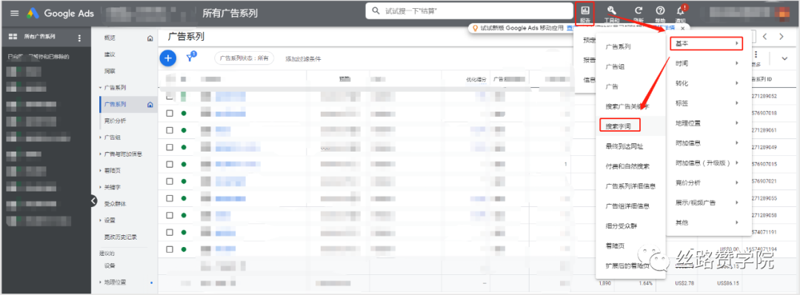The image size is (800, 295).
Task: Open the three-dot menu in account panel
Action: [x=79, y=38]
